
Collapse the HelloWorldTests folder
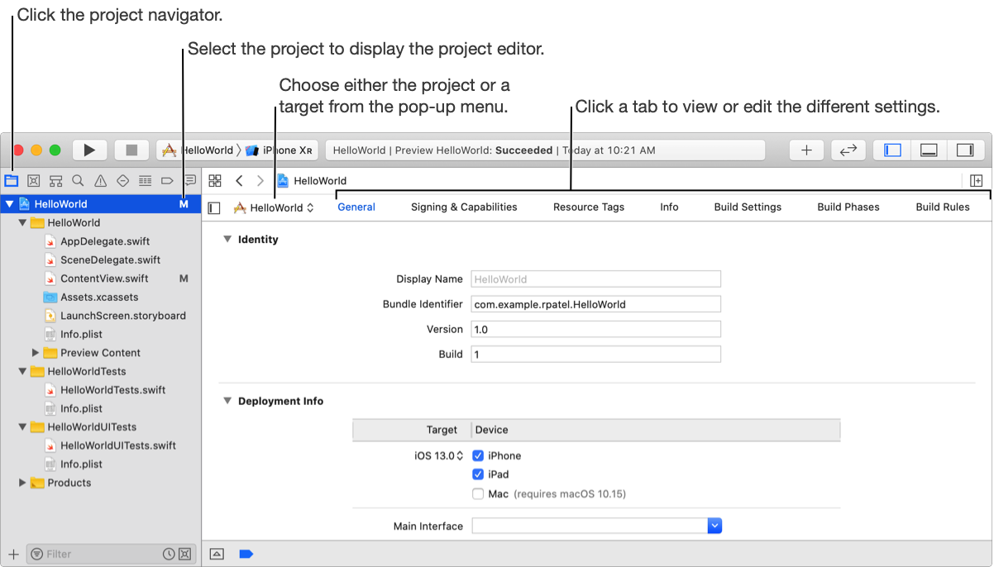coord(22,371)
